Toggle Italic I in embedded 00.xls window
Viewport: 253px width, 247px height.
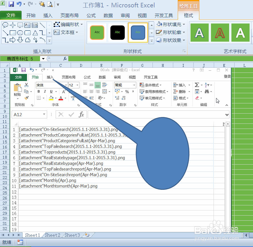45,91
